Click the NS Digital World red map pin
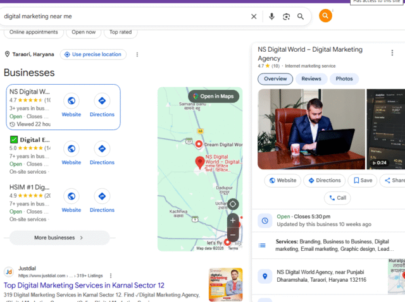 [200, 162]
